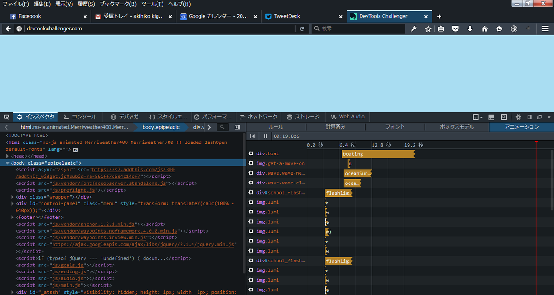Viewport: 554px width, 295px height.
Task: Activate the element picker in DevTools
Action: click(6, 117)
